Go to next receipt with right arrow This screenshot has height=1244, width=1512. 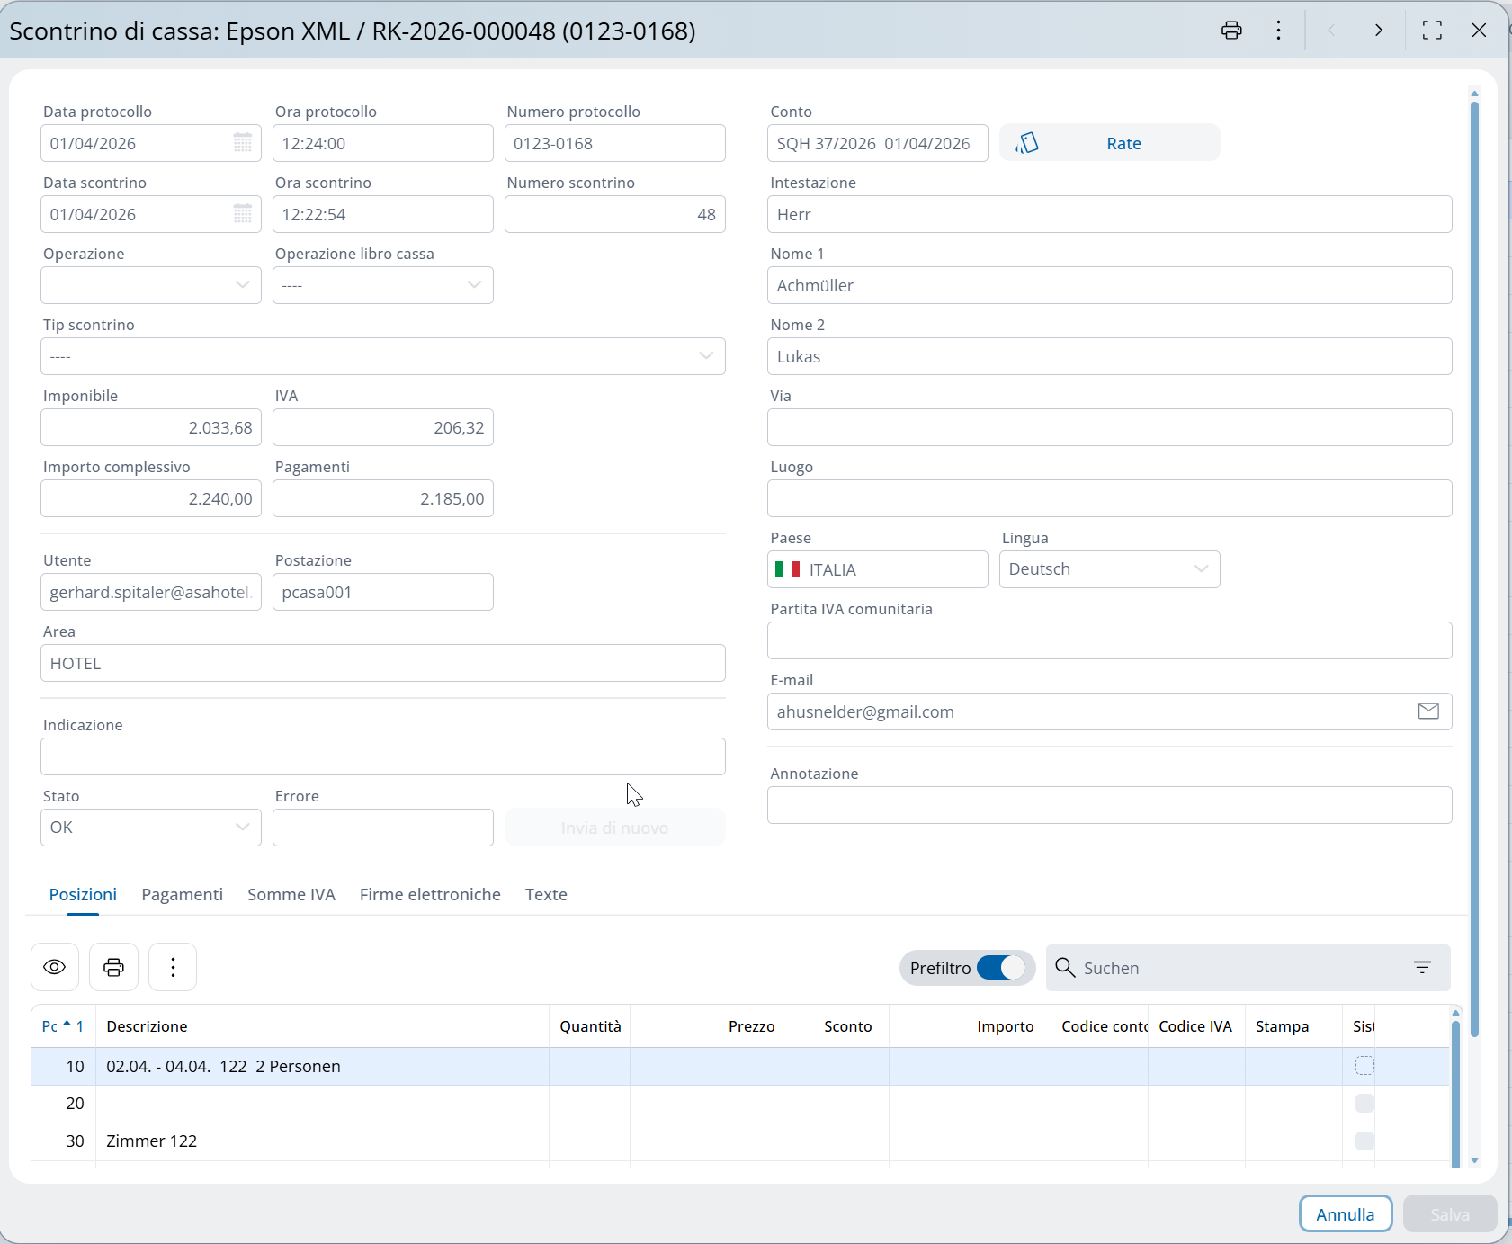click(1378, 31)
